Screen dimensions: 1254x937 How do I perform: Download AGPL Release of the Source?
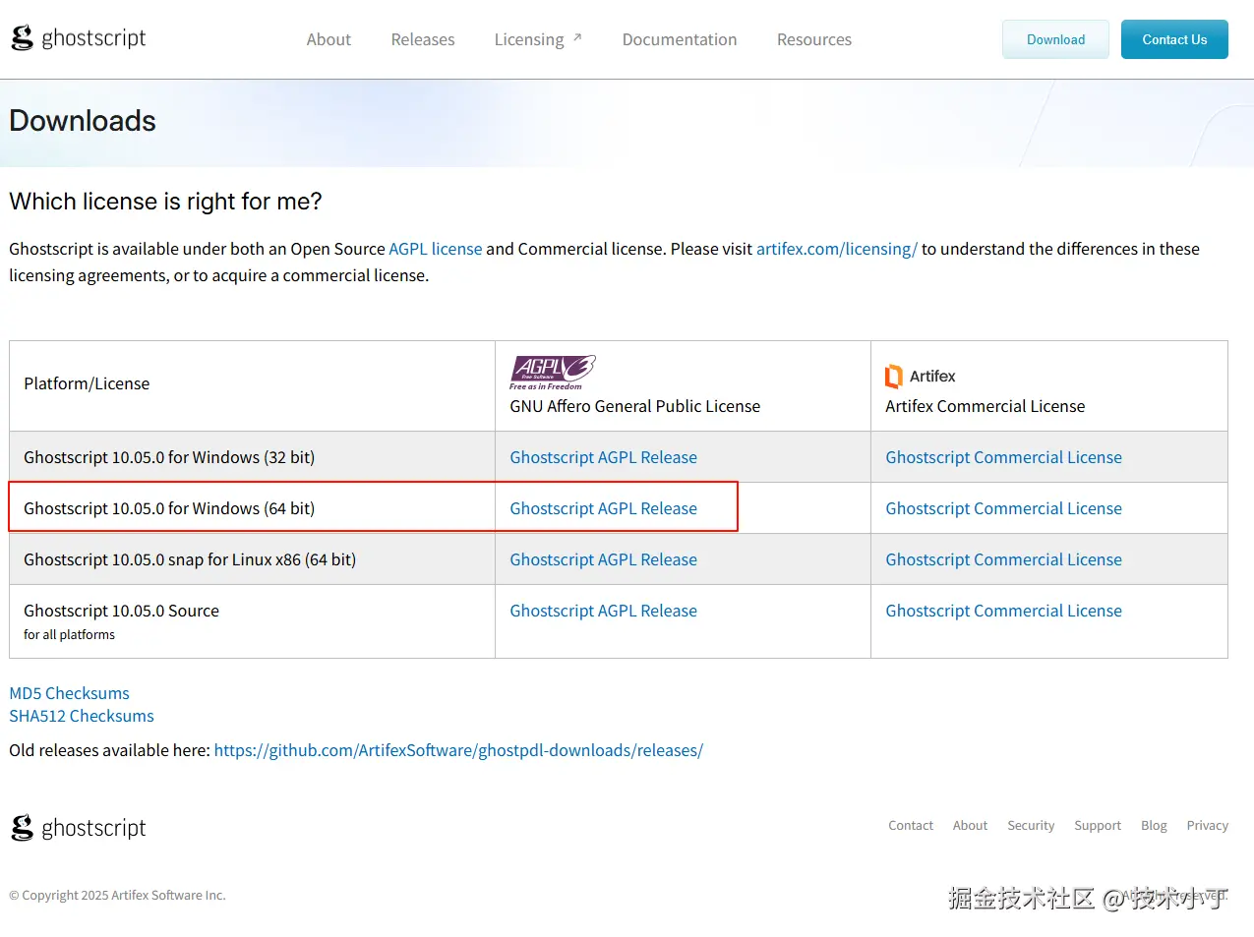click(603, 611)
